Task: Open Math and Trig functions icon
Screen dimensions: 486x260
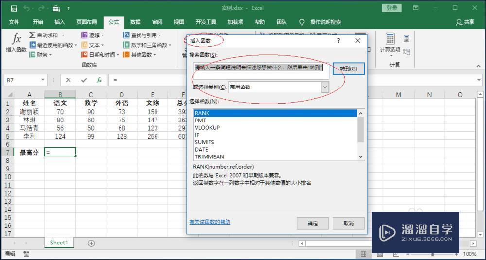Action: click(126, 45)
